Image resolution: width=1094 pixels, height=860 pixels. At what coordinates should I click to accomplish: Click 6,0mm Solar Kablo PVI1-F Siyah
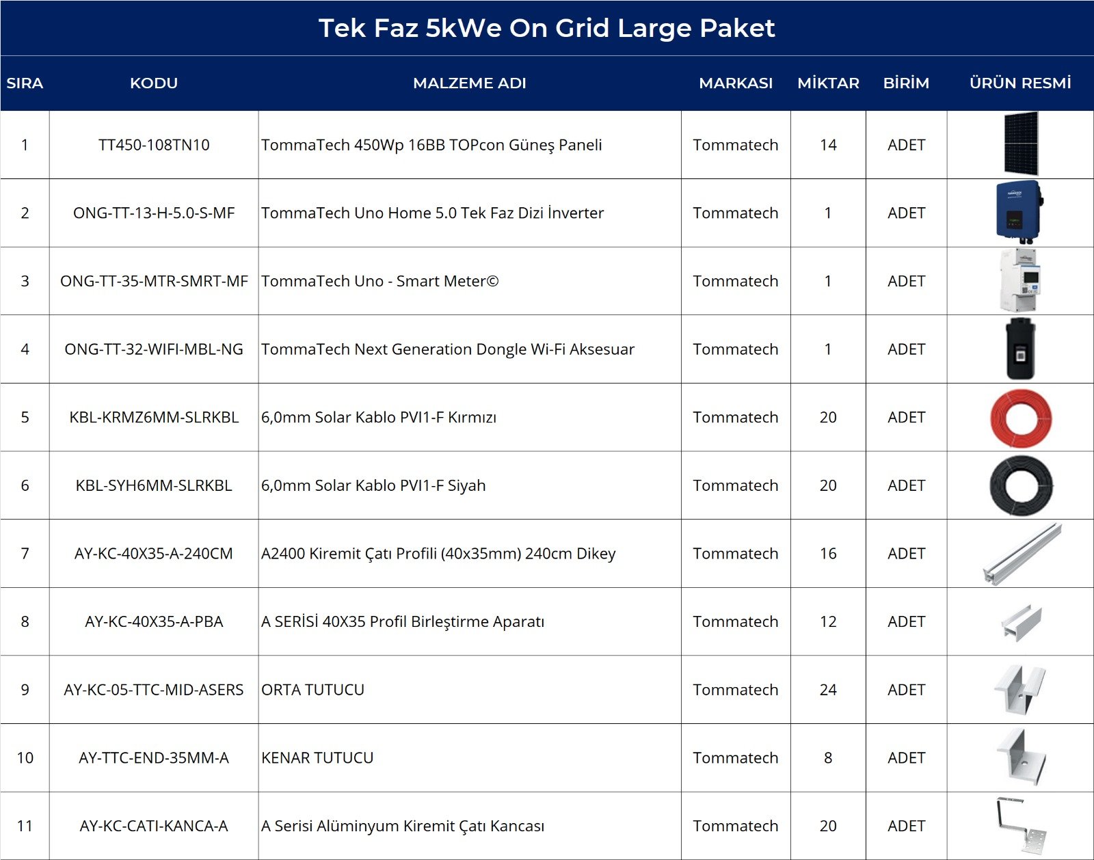coord(373,485)
